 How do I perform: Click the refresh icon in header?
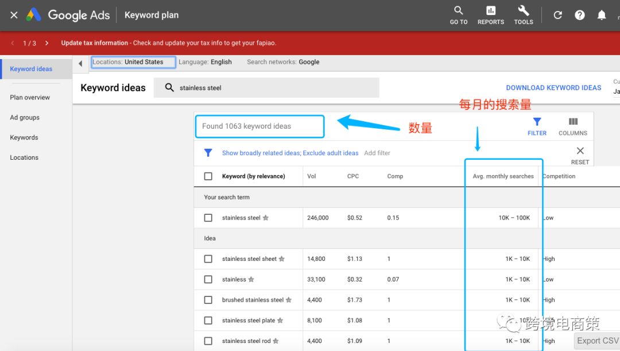pyautogui.click(x=557, y=16)
